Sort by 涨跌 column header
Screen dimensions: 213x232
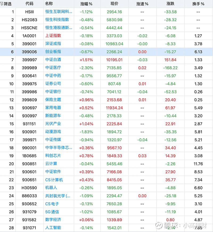pyautogui.click(x=170, y=4)
